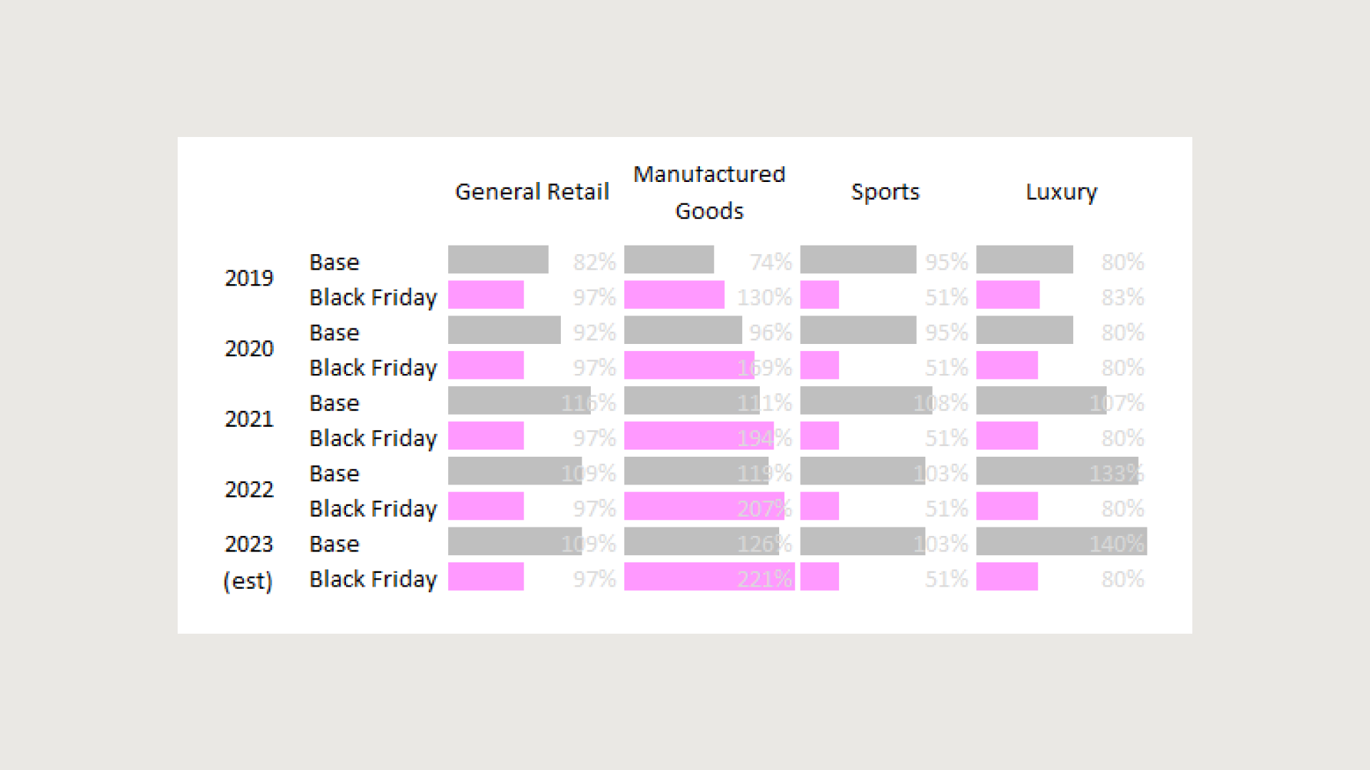Click the 130% Manufactured Goods value

point(764,297)
